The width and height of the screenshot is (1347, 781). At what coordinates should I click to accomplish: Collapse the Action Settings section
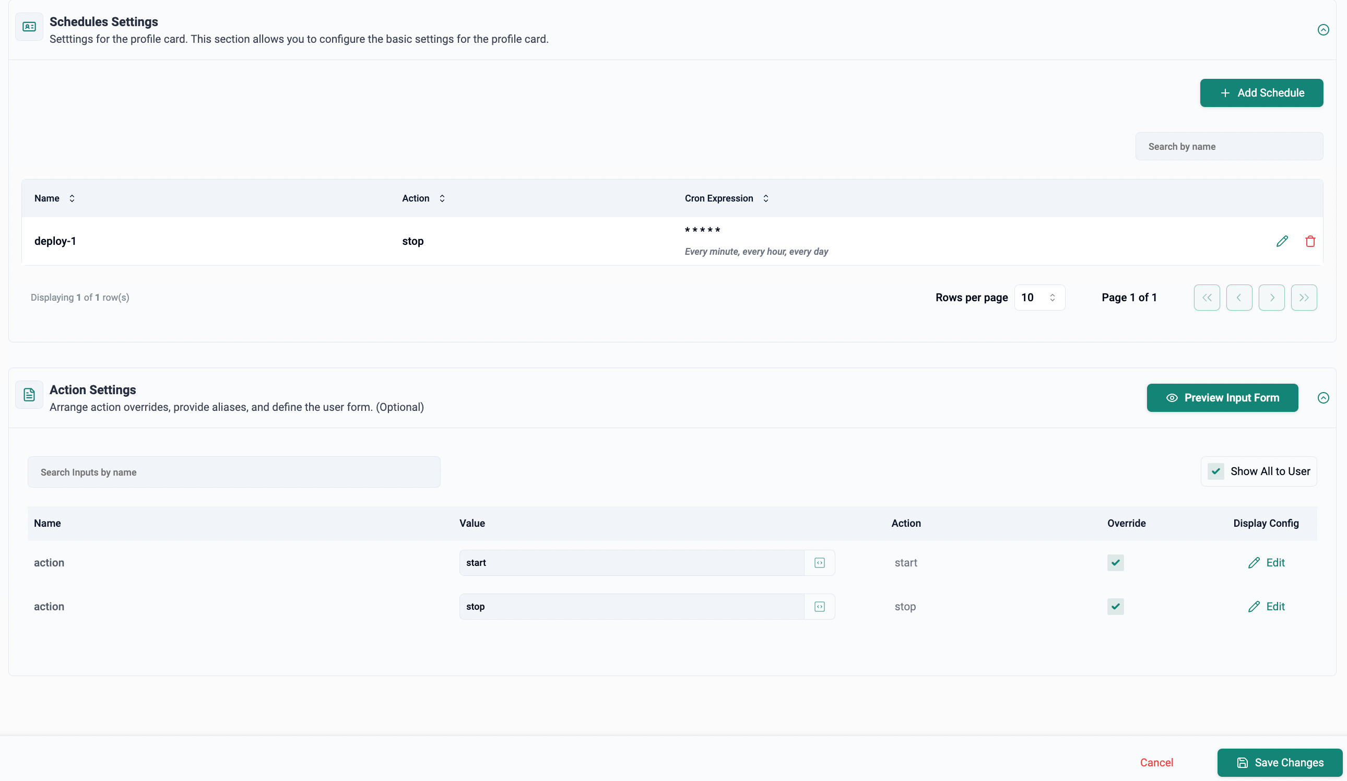pyautogui.click(x=1322, y=398)
